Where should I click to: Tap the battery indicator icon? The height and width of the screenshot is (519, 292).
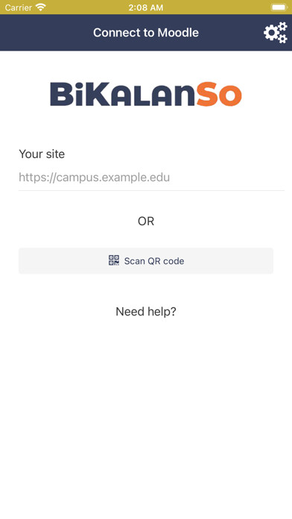pos(279,7)
